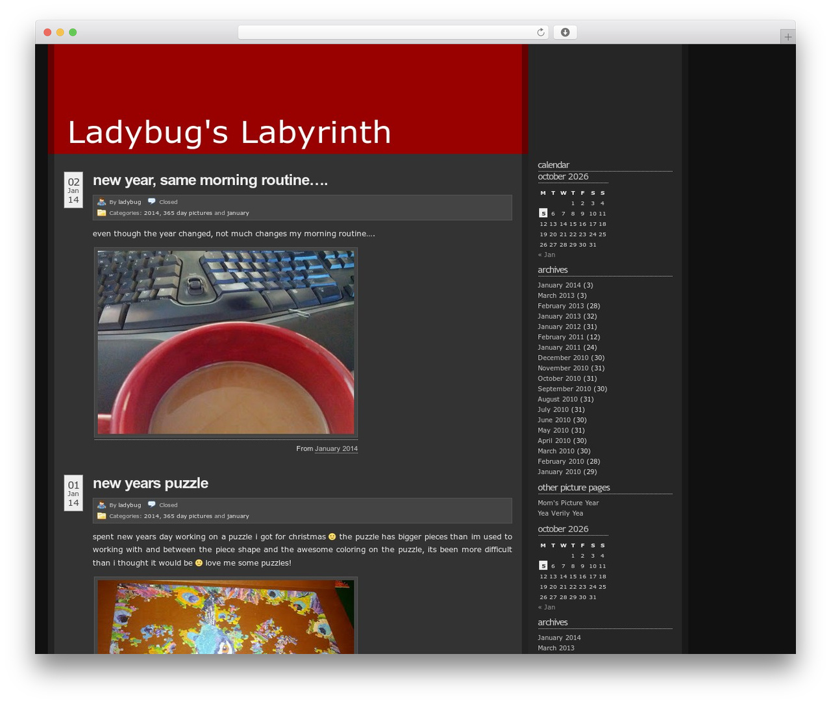This screenshot has height=704, width=831.
Task: Click 'Closed' comments status in first post
Action: (168, 202)
